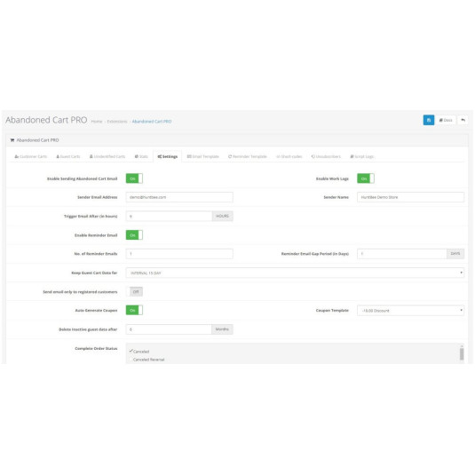Click the Months addon label
Viewport: 475px width, 475px height.
222,329
